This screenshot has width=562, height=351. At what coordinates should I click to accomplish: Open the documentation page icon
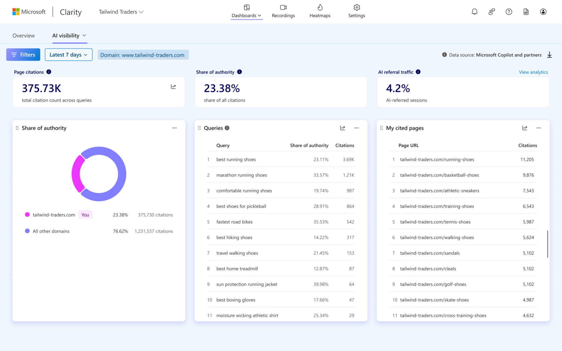pyautogui.click(x=526, y=12)
